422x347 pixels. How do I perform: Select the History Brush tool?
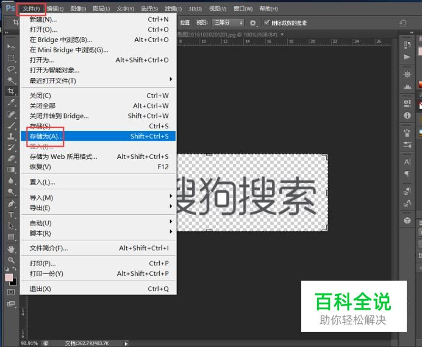coord(11,147)
